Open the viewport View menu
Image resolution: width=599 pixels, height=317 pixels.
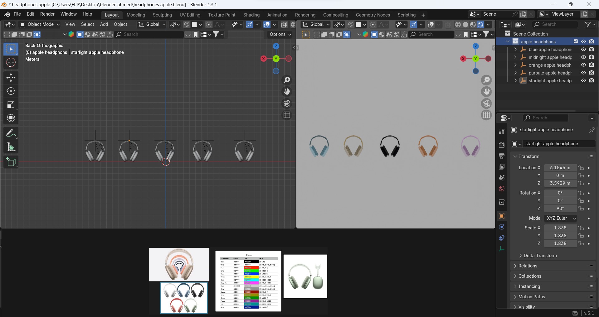(70, 24)
